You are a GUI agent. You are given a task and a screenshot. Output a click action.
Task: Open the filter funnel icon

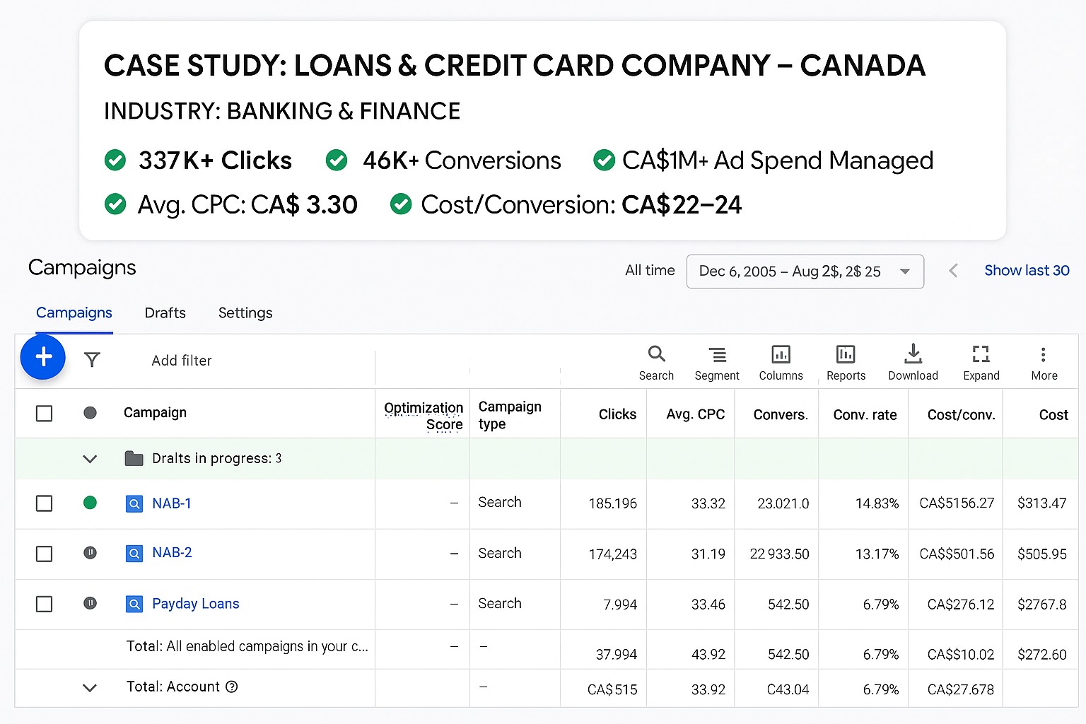point(92,360)
